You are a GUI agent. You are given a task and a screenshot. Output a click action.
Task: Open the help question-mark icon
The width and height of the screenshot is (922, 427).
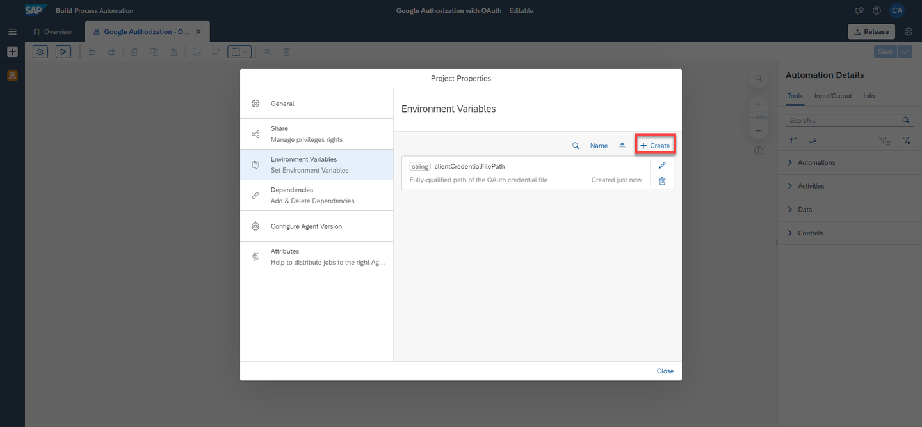[x=877, y=11]
